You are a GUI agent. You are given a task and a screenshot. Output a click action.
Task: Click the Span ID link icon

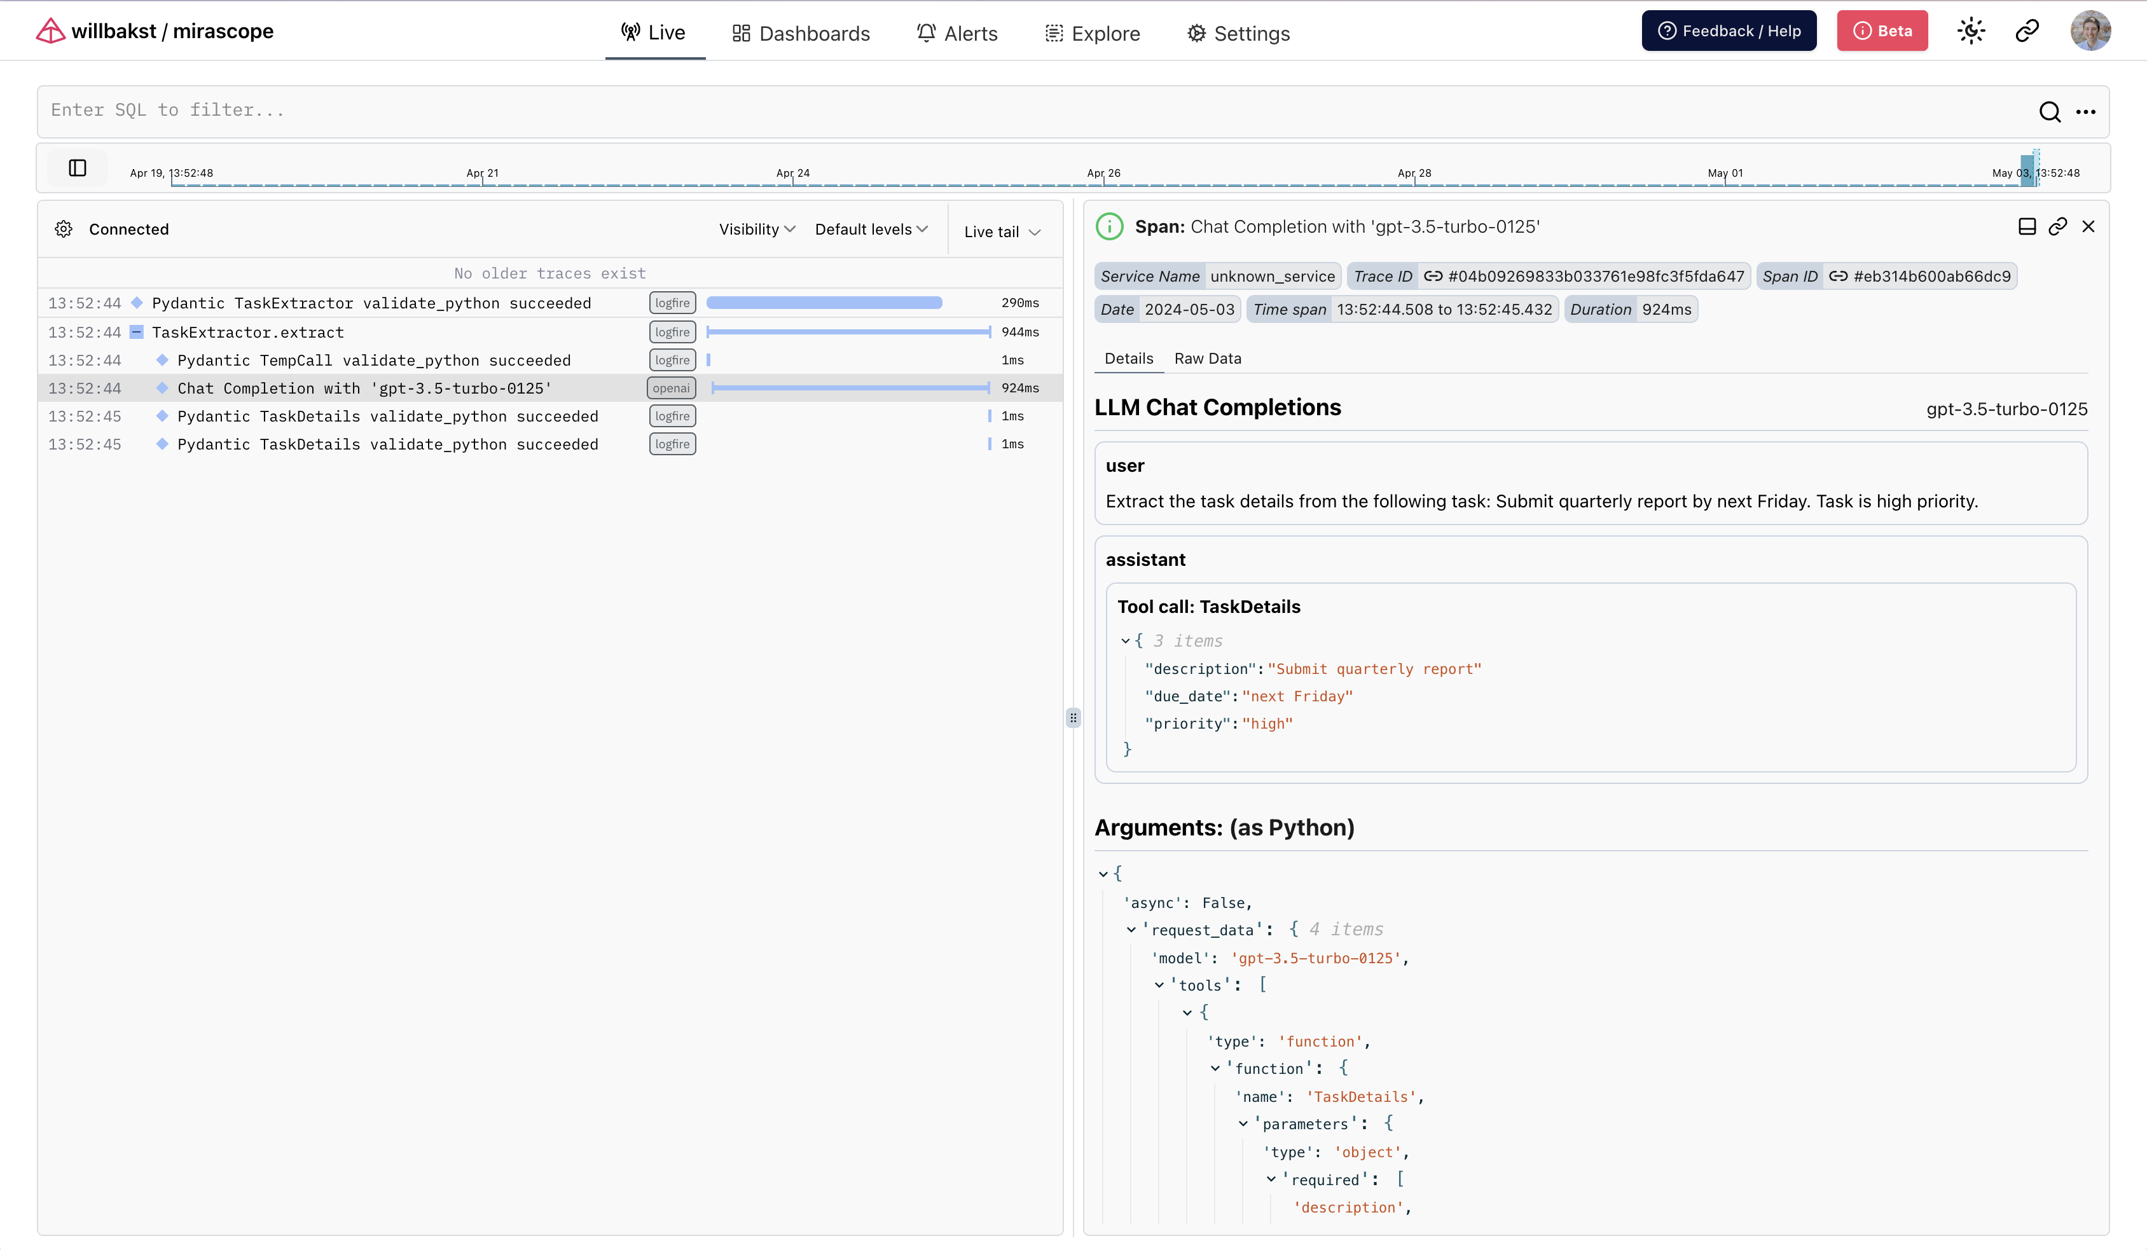pyautogui.click(x=1839, y=276)
